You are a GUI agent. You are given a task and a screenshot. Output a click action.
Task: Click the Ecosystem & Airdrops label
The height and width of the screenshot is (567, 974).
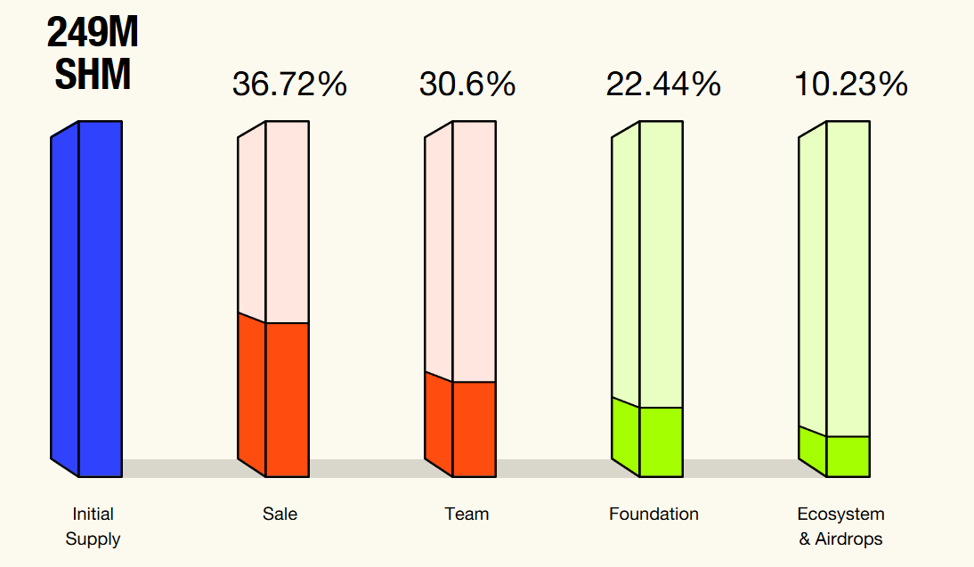coord(840,526)
